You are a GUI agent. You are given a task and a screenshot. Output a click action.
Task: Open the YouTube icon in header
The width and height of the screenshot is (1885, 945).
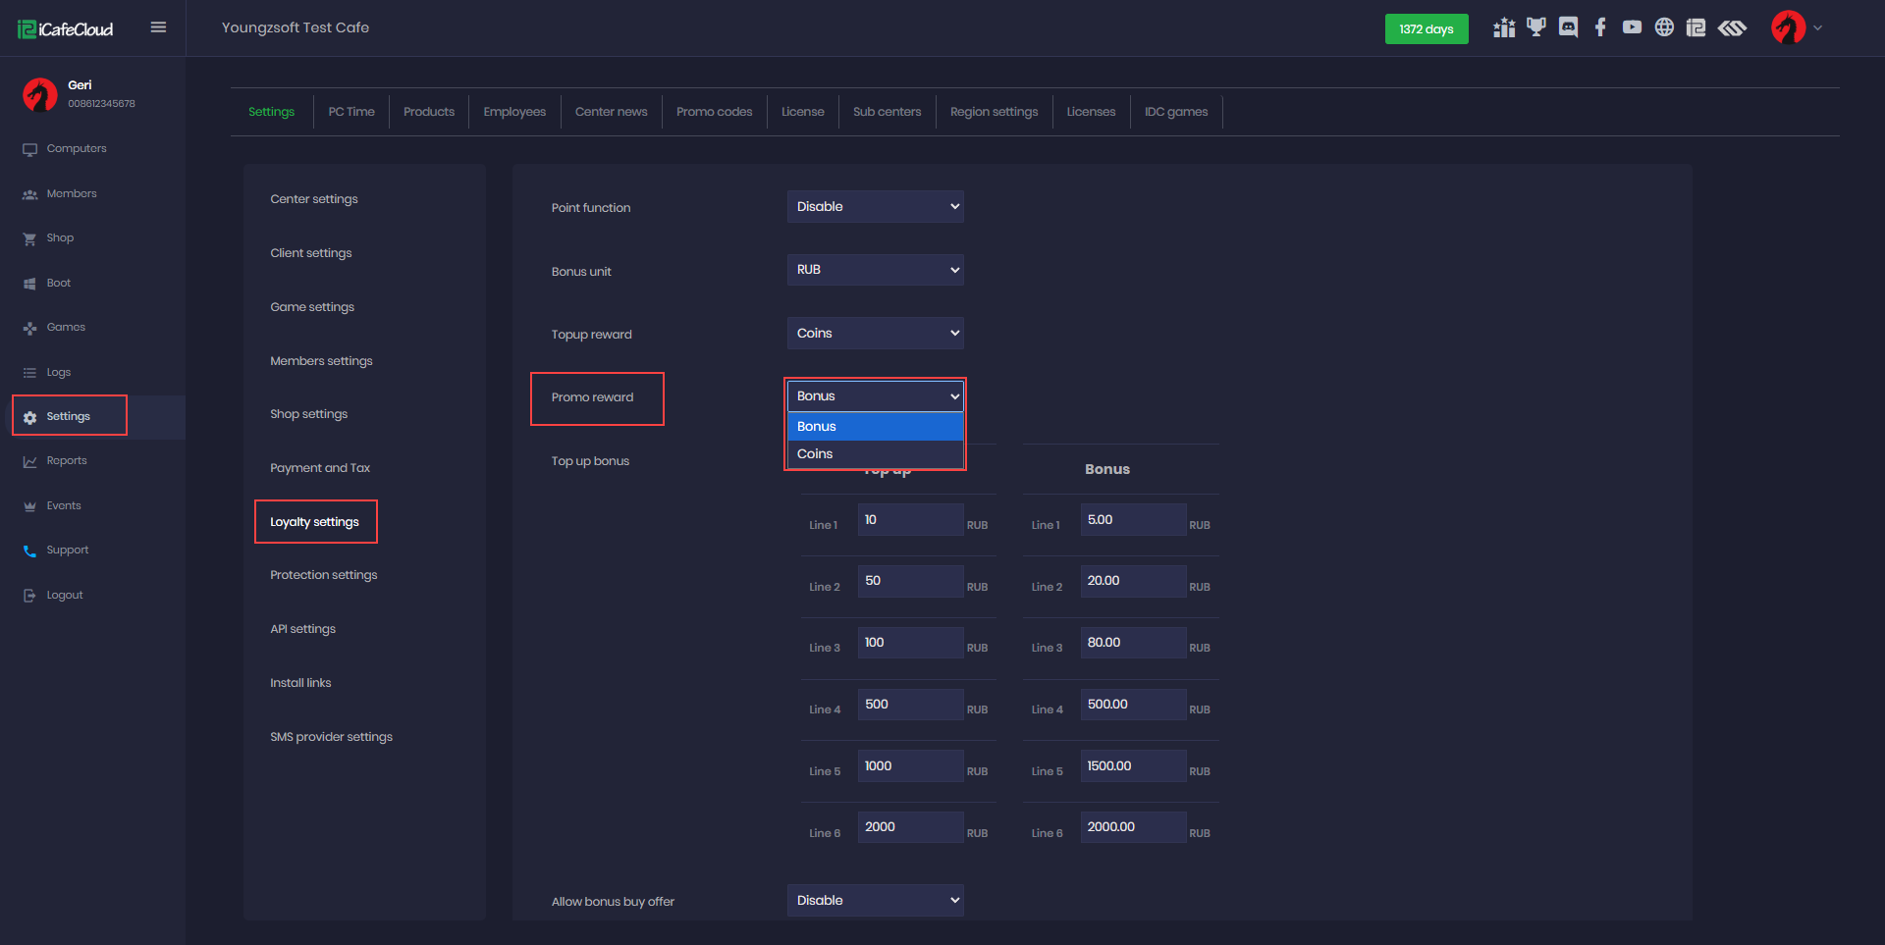[x=1632, y=27]
